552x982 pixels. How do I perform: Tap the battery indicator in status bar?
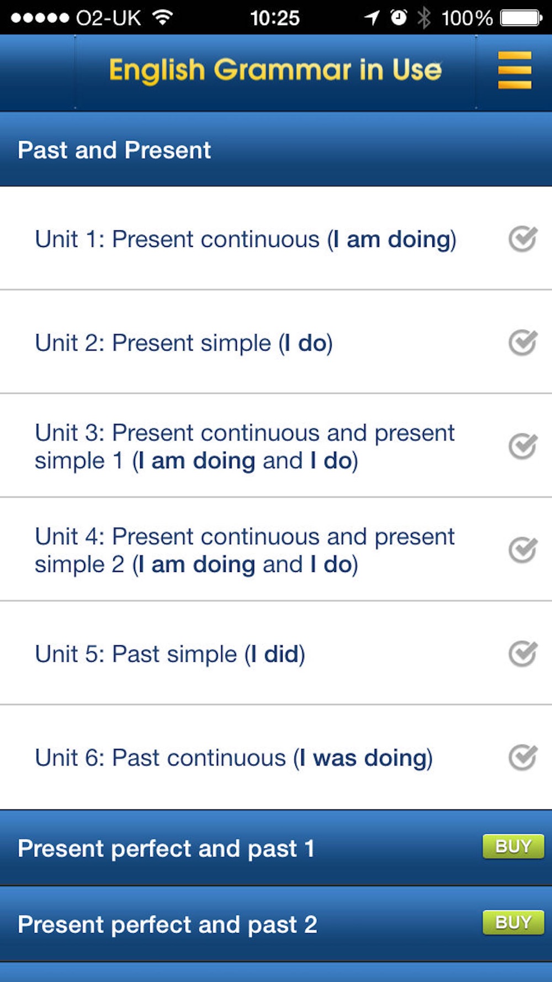[x=522, y=18]
